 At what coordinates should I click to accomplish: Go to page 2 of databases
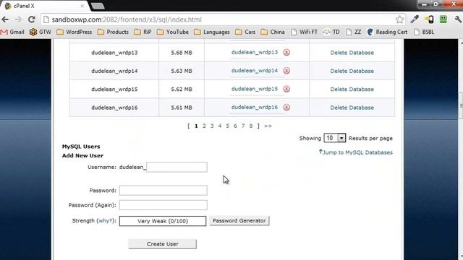204,126
